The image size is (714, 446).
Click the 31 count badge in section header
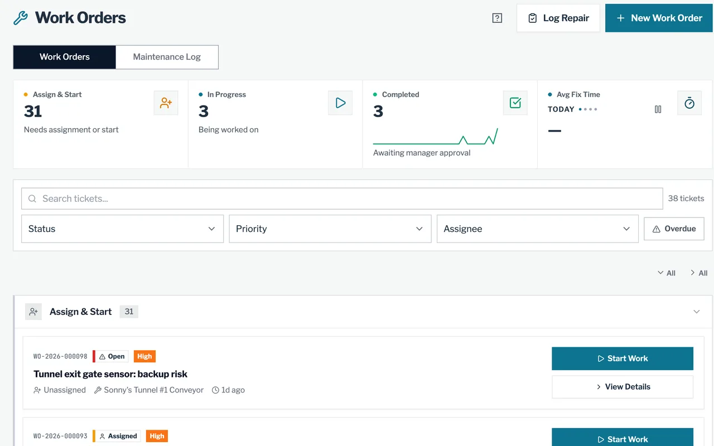129,312
